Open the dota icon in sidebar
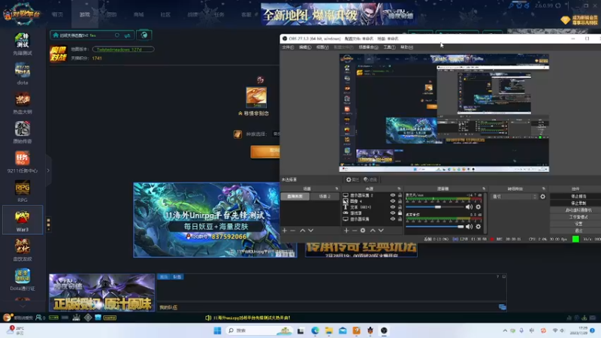The width and height of the screenshot is (601, 338). (x=23, y=70)
